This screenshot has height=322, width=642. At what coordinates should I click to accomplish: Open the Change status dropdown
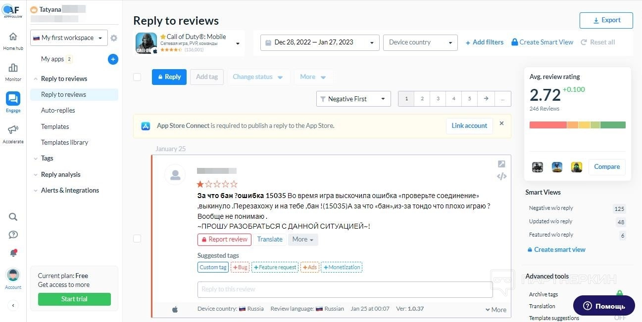click(x=258, y=77)
